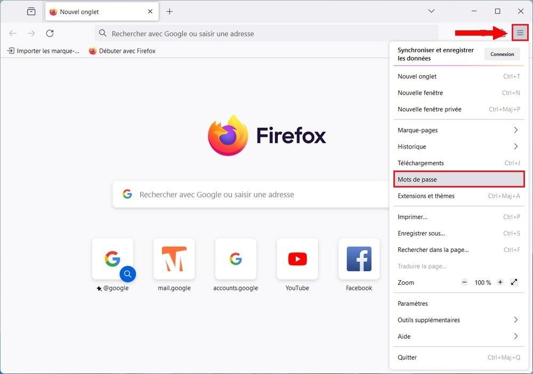Open the Firefox application menu (hamburger icon)
Image resolution: width=533 pixels, height=374 pixels.
(520, 32)
